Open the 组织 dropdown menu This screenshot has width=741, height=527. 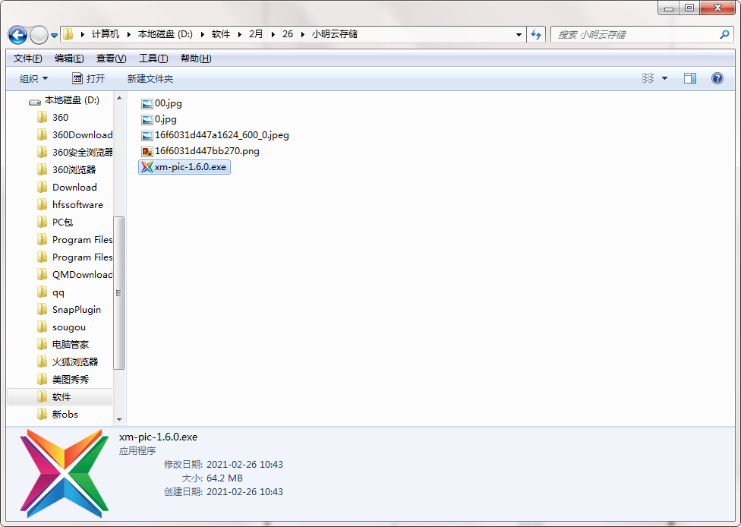[33, 78]
